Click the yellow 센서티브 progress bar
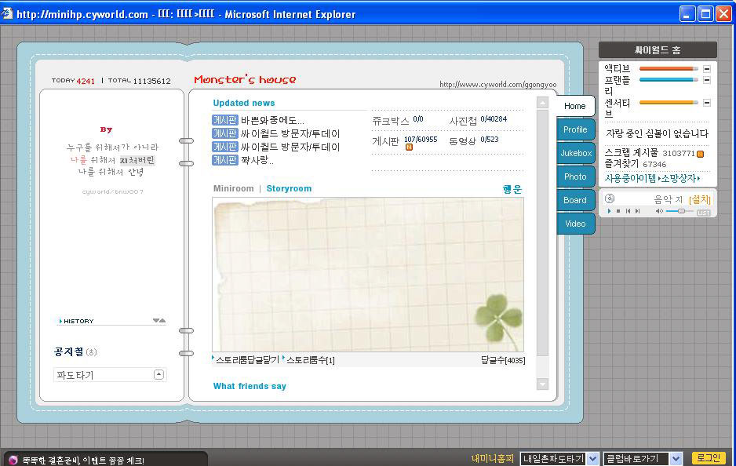This screenshot has width=736, height=466. [x=669, y=102]
